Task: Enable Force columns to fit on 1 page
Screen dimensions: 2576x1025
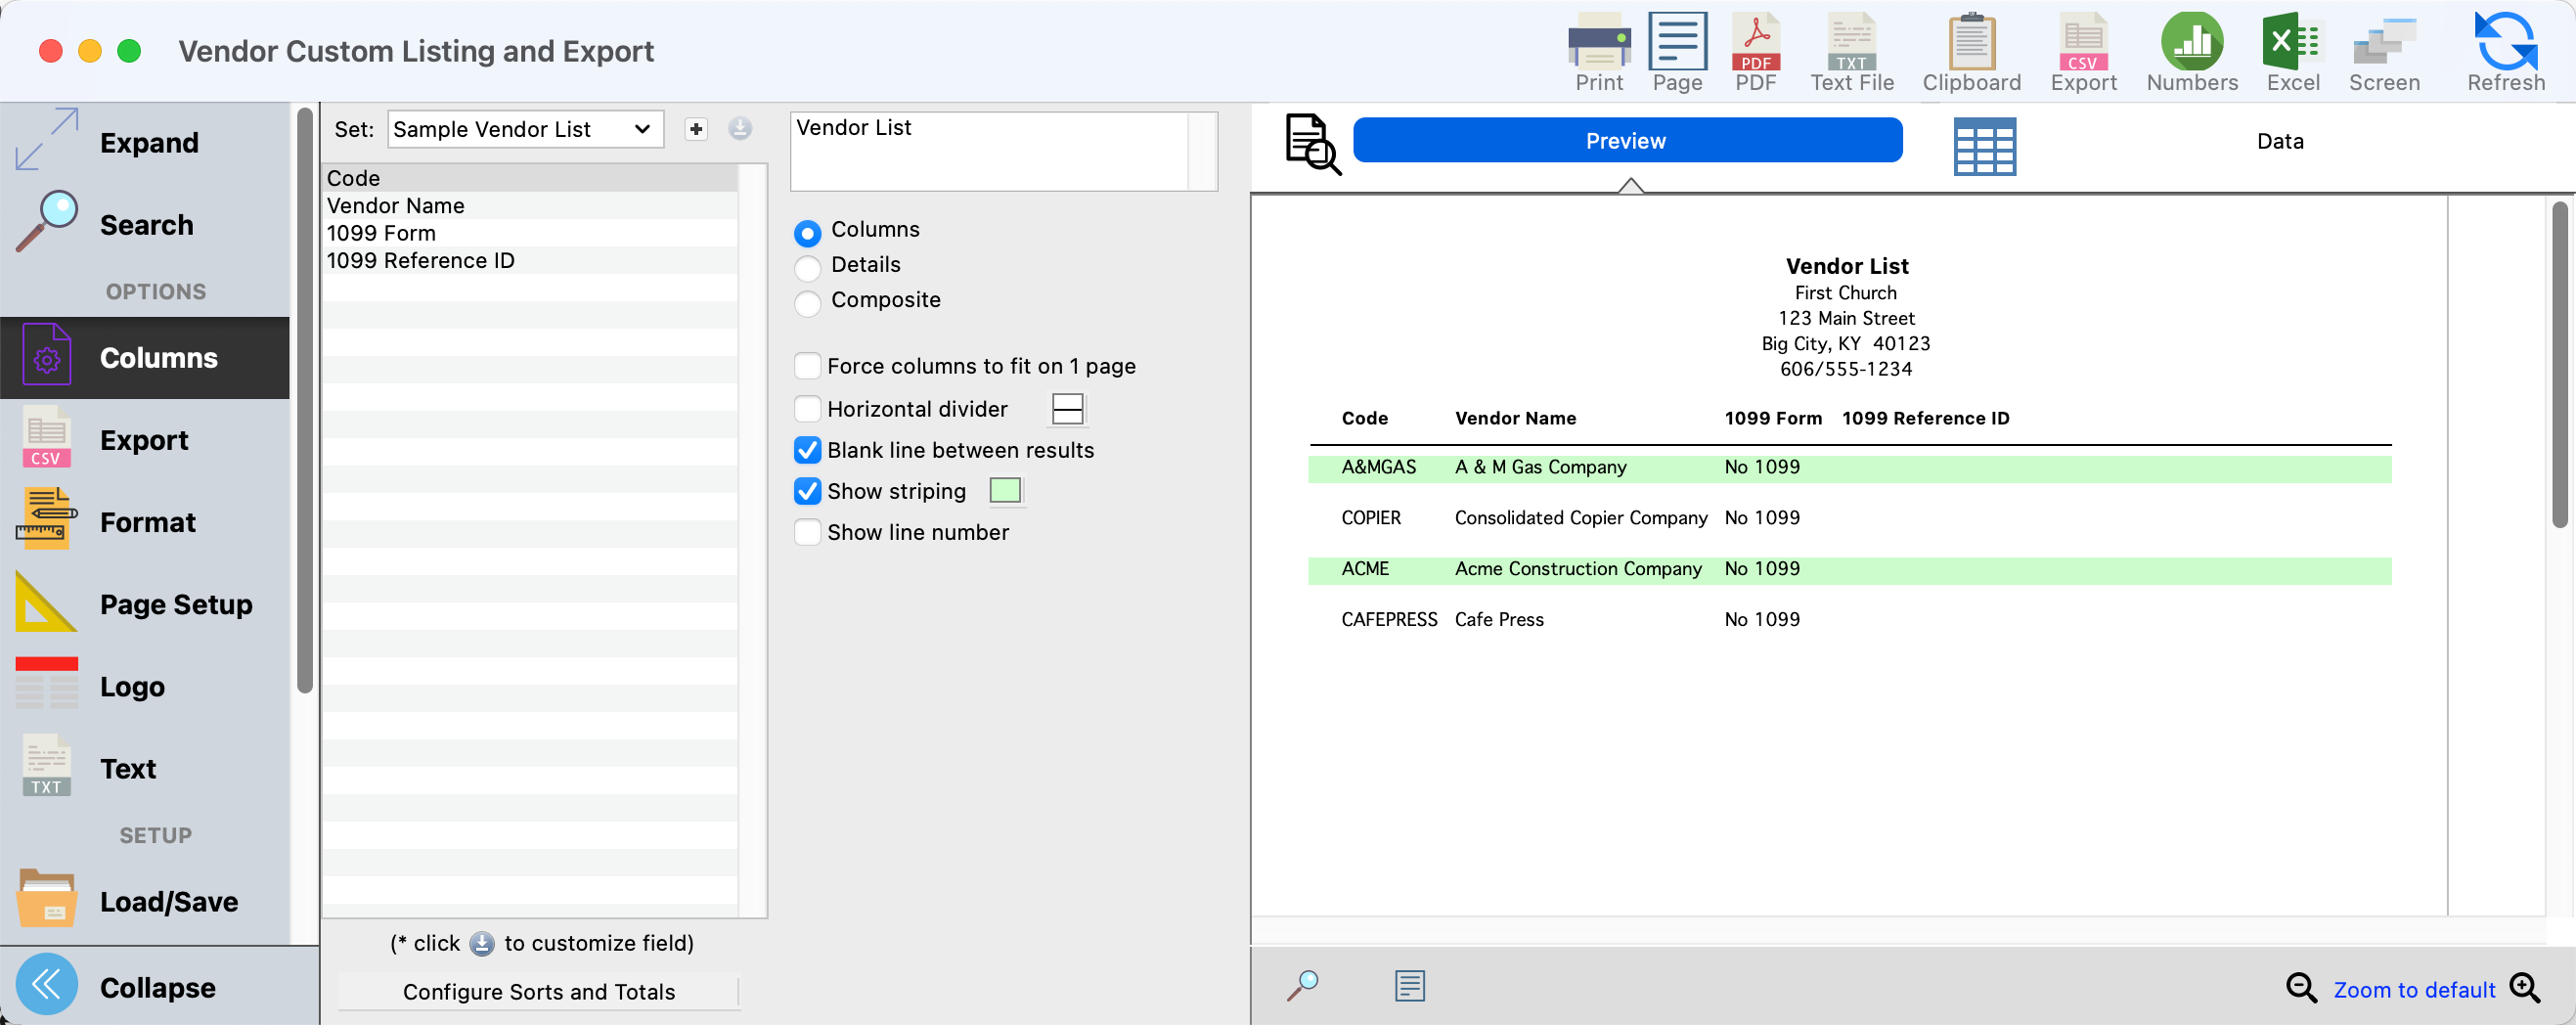Action: [807, 366]
